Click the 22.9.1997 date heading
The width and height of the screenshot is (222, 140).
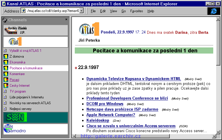[88, 67]
